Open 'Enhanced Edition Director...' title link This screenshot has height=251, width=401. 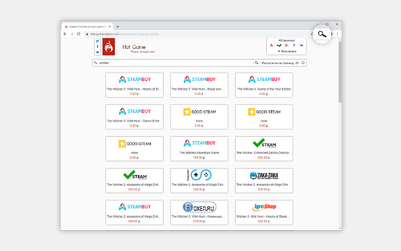pyautogui.click(x=264, y=152)
